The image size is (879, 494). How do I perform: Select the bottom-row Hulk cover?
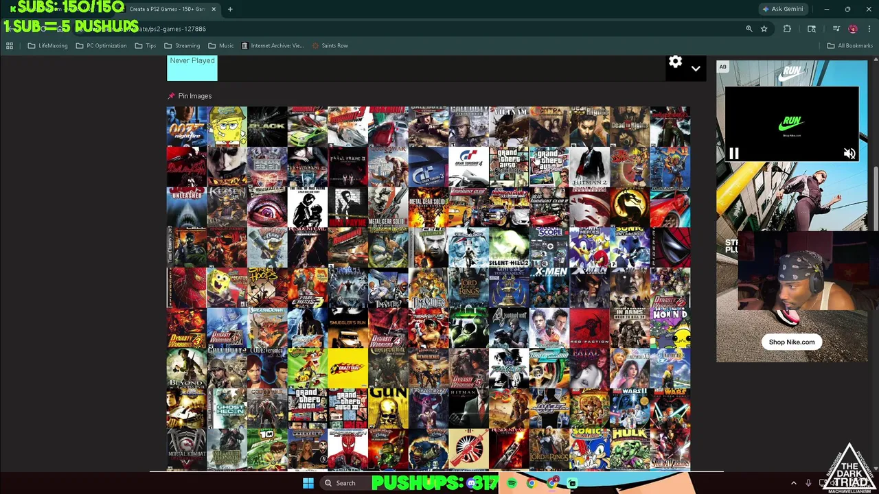tap(630, 449)
